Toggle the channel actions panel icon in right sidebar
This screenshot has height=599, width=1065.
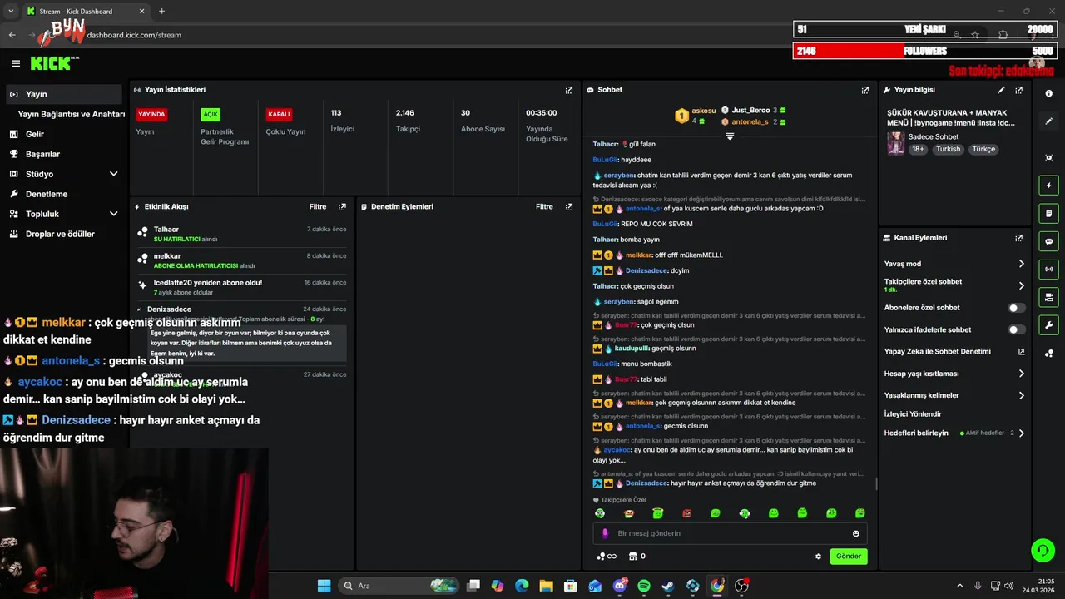pos(1049,297)
